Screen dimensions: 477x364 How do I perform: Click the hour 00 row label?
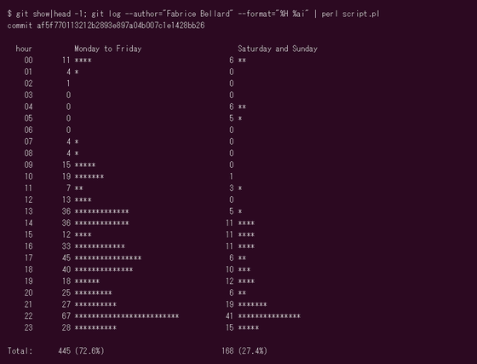[x=28, y=60]
